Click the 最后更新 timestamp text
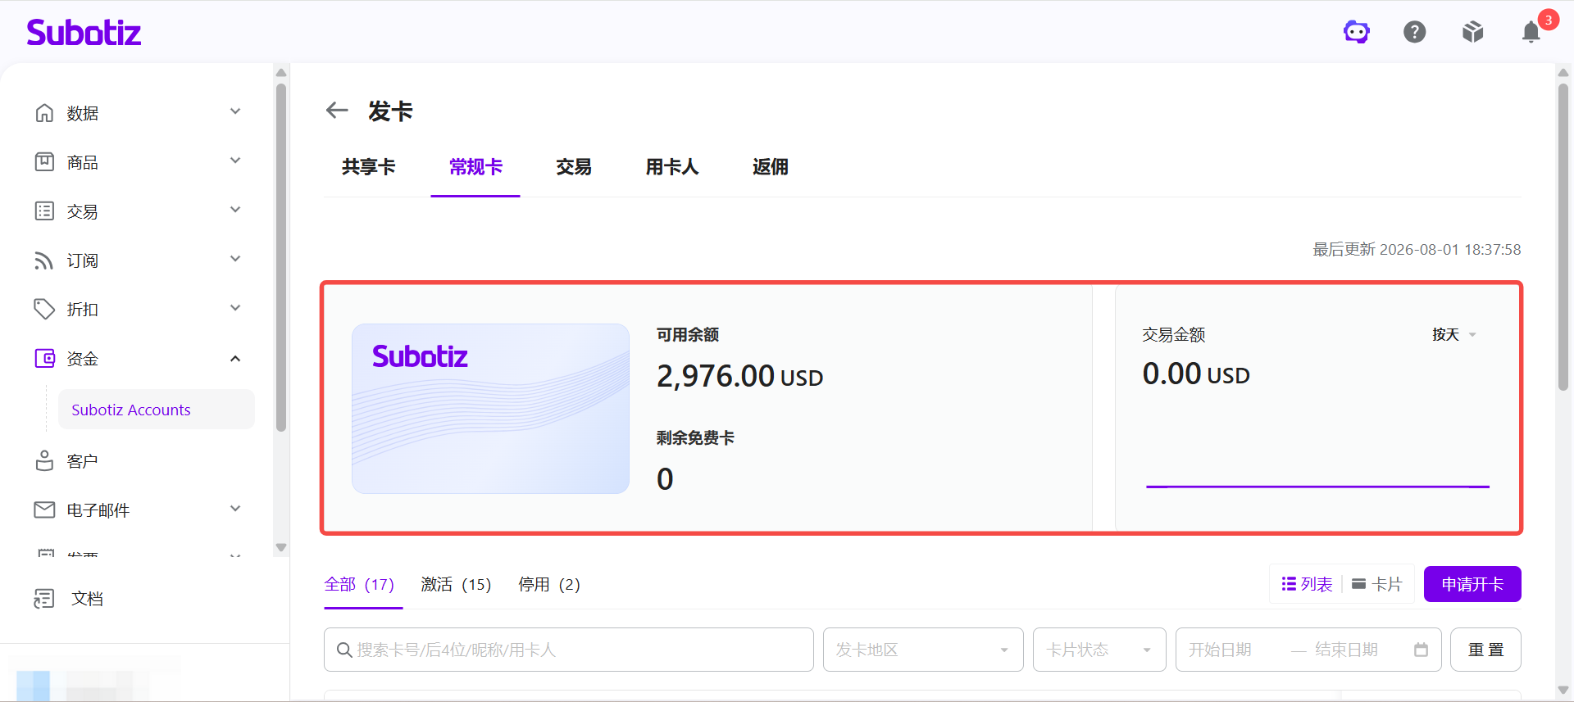1574x702 pixels. point(1417,250)
